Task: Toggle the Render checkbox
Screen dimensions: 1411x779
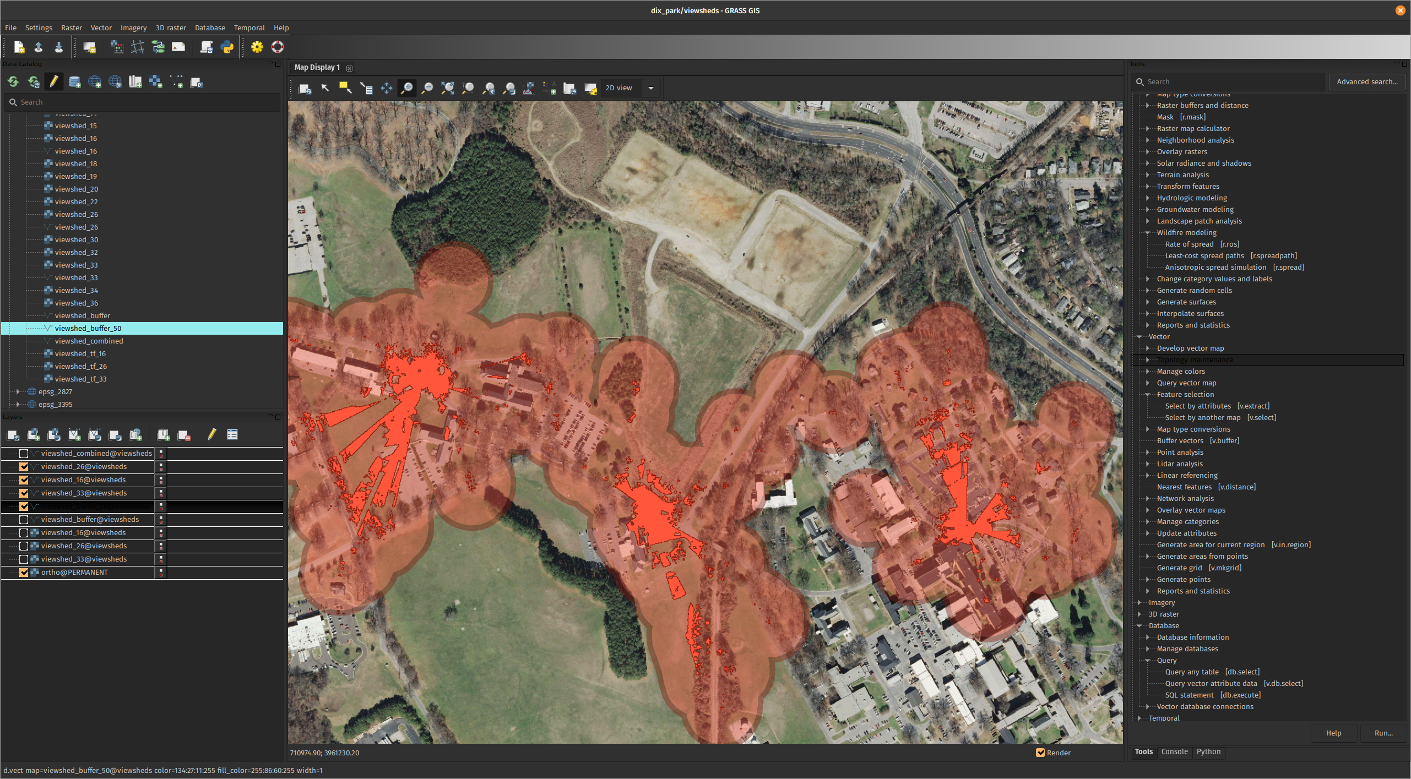Action: point(1040,753)
